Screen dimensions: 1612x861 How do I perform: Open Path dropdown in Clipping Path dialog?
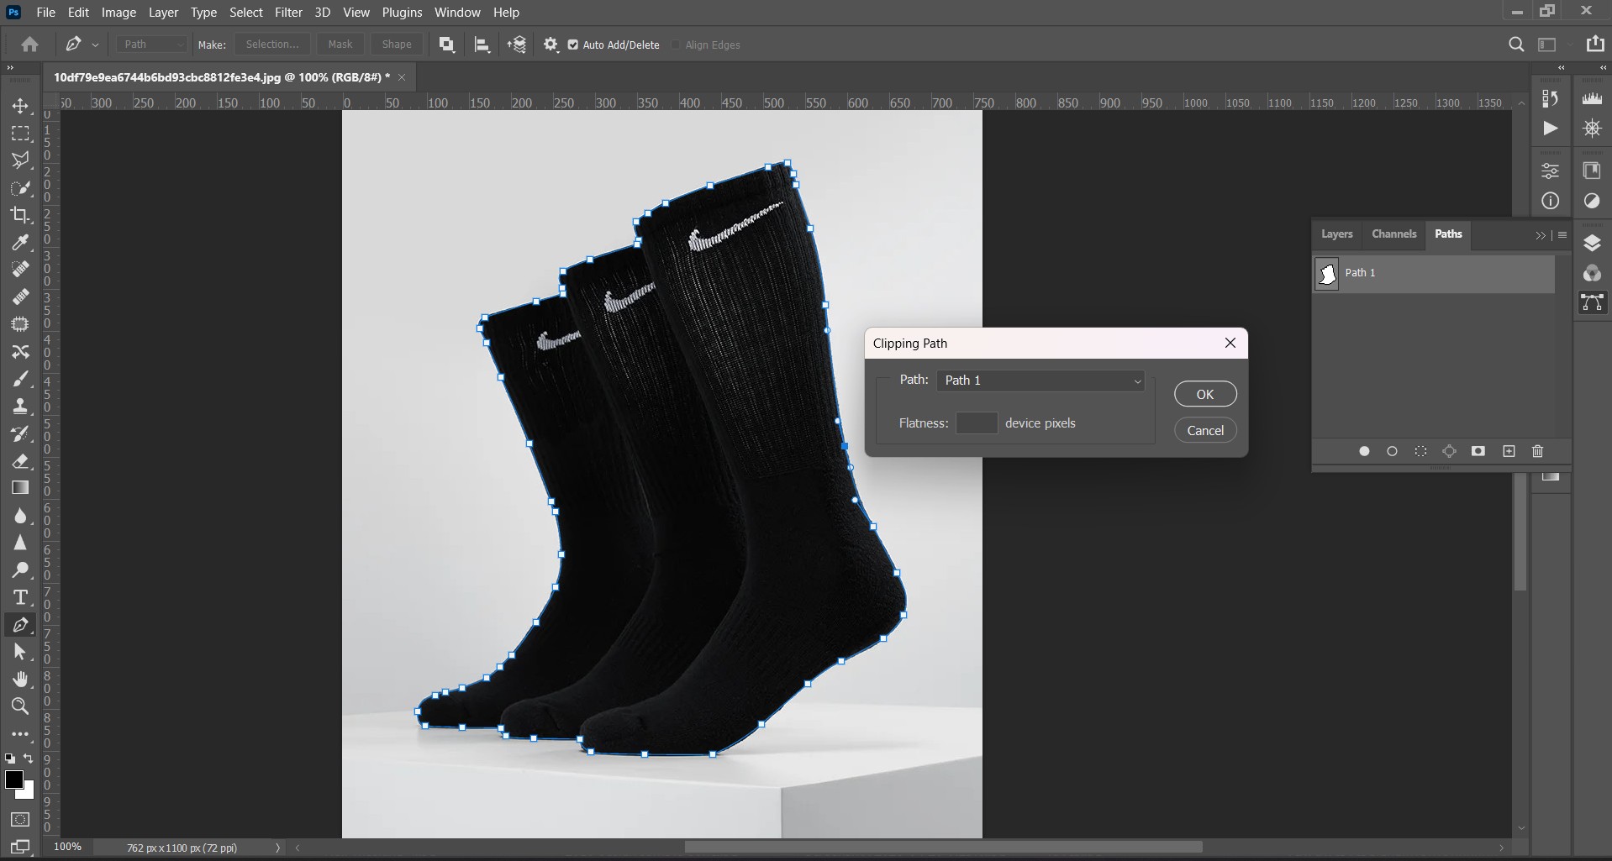1040,381
